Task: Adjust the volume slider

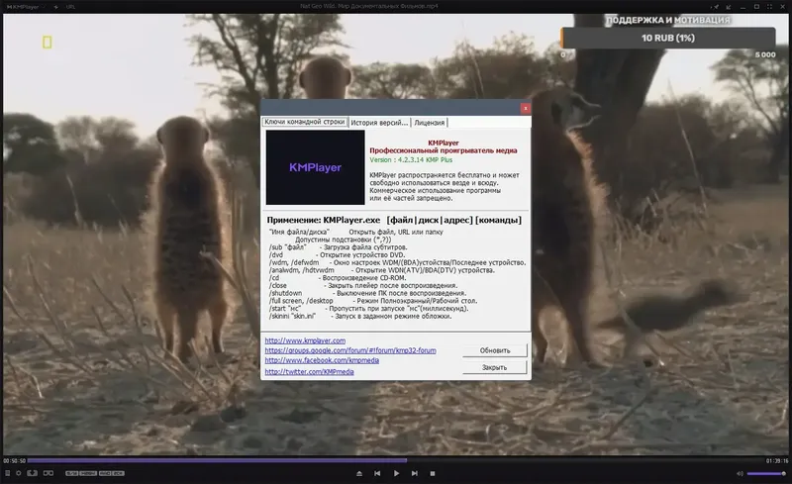Action: [x=765, y=473]
